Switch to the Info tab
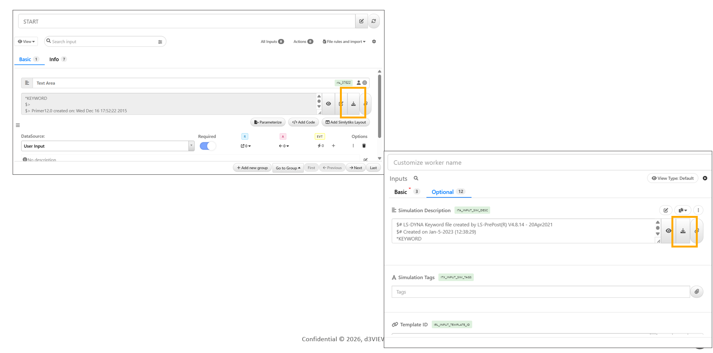 click(54, 59)
